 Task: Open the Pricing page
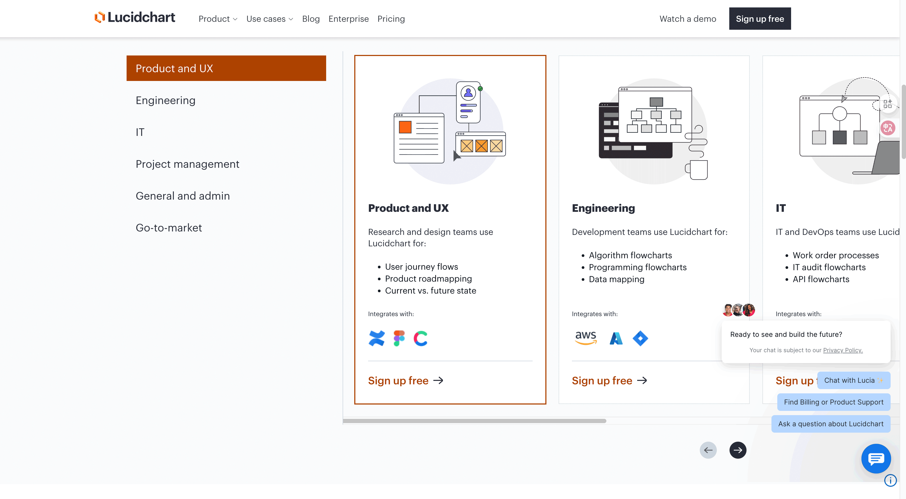(x=391, y=19)
